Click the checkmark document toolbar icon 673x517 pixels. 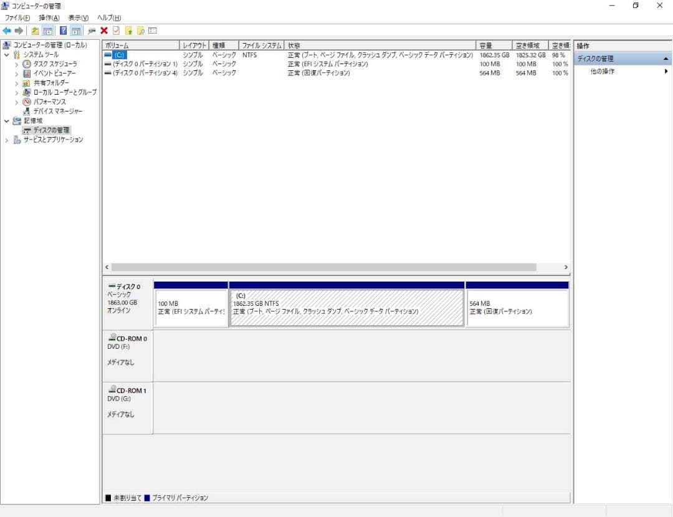tap(115, 31)
